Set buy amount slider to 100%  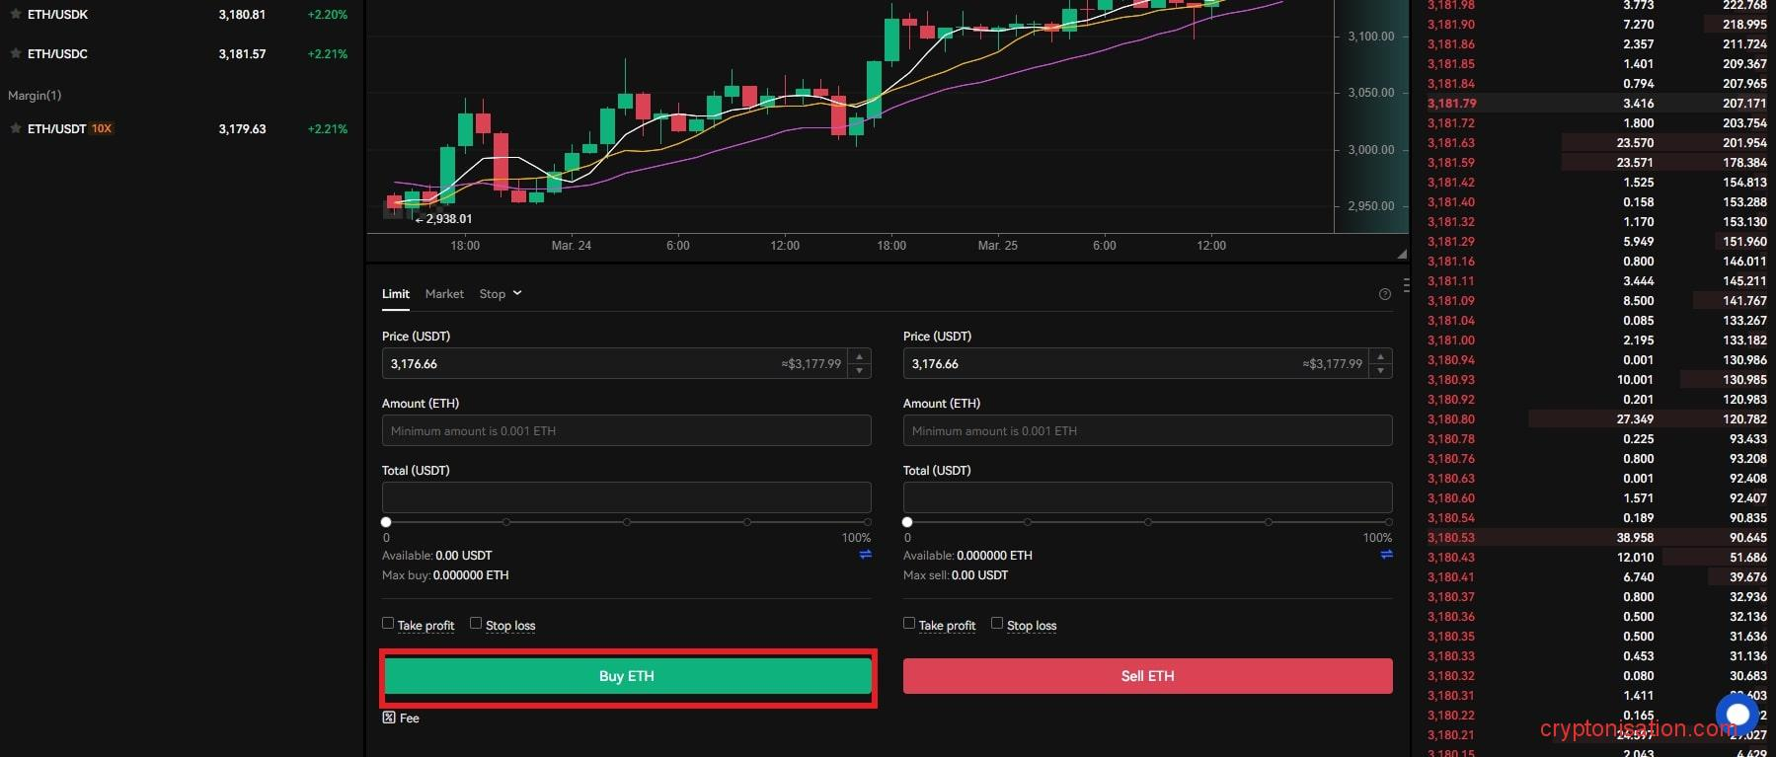(x=868, y=522)
